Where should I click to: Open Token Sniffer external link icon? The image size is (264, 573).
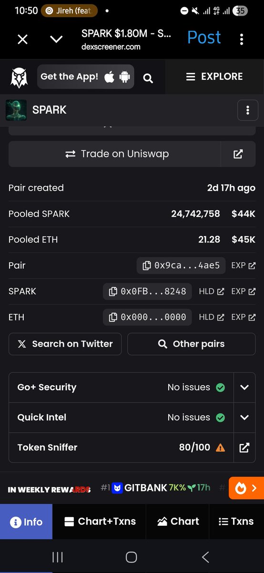click(244, 447)
